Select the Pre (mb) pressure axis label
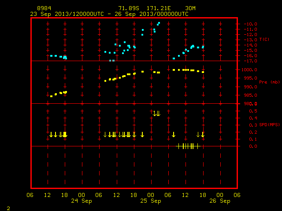Viewport: 282px width, 211px height. pos(269,82)
